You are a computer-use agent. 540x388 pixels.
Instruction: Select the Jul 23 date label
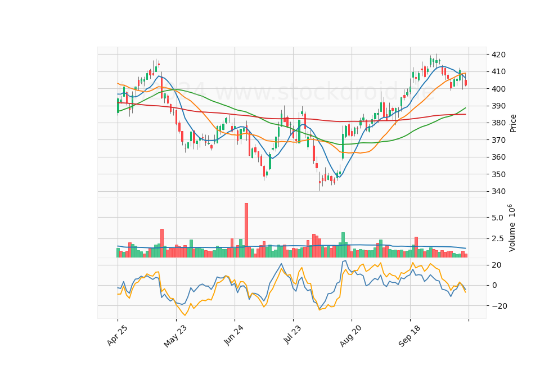click(292, 334)
